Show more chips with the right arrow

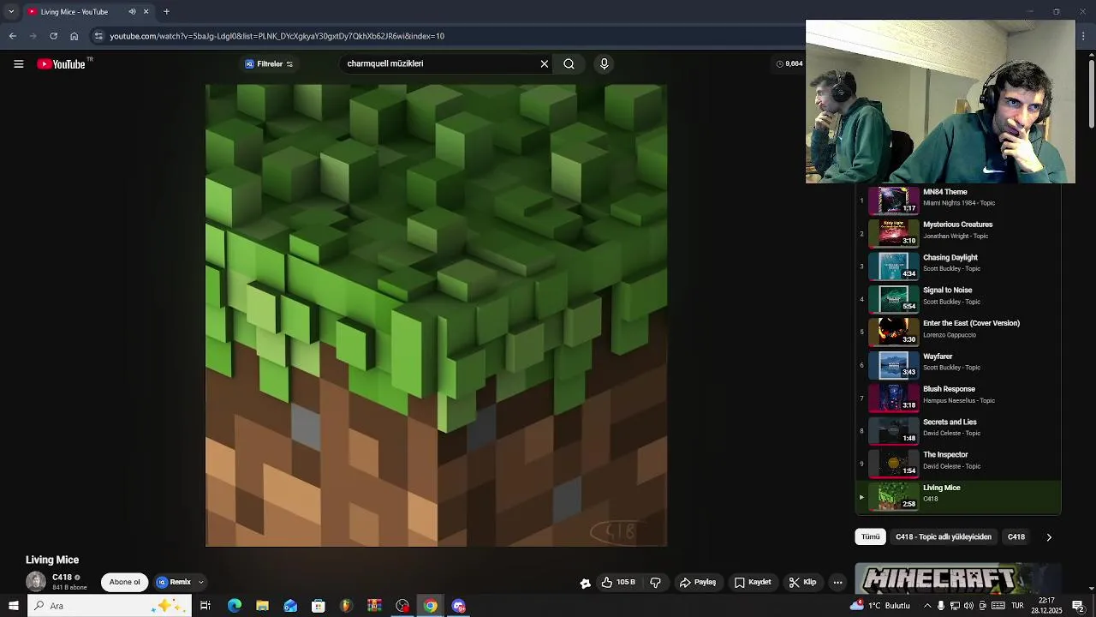pyautogui.click(x=1049, y=537)
